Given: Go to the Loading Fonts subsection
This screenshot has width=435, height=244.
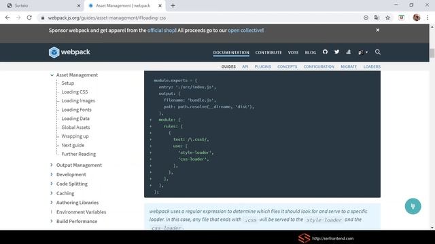Looking at the screenshot, I should [x=76, y=110].
